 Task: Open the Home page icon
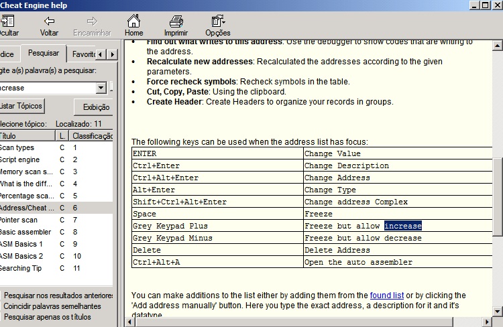(133, 21)
